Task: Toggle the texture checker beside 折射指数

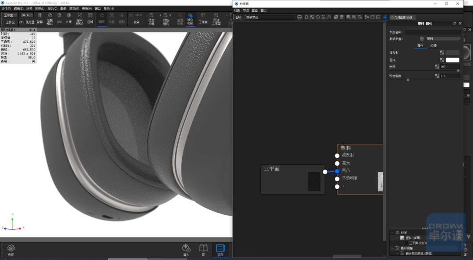Action: tap(437, 76)
